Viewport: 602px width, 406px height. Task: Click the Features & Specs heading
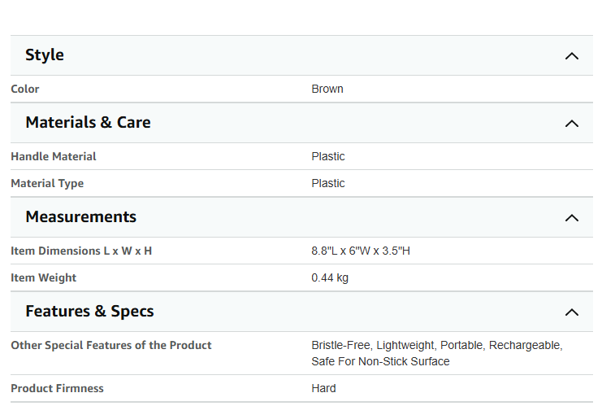89,311
